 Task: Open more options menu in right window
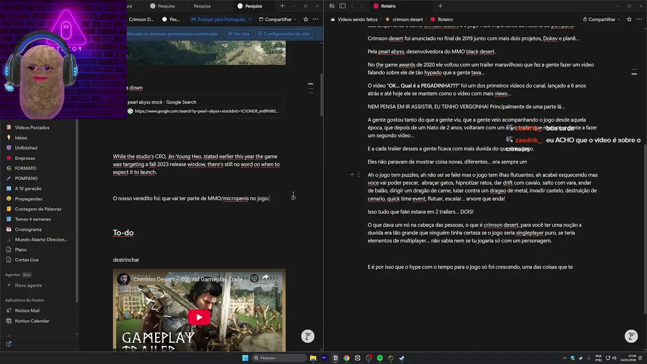(639, 19)
